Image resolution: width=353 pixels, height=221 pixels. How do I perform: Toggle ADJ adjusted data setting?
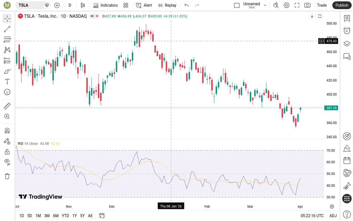(333, 216)
